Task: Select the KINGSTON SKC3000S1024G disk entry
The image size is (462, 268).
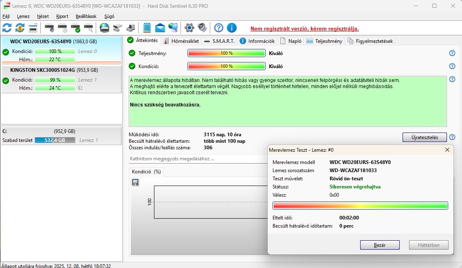Action: coord(61,79)
